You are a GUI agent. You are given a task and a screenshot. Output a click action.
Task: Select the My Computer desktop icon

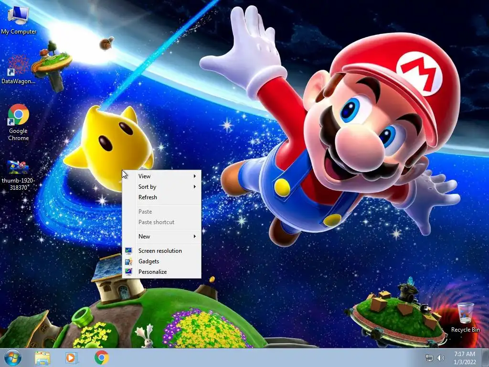(18, 19)
